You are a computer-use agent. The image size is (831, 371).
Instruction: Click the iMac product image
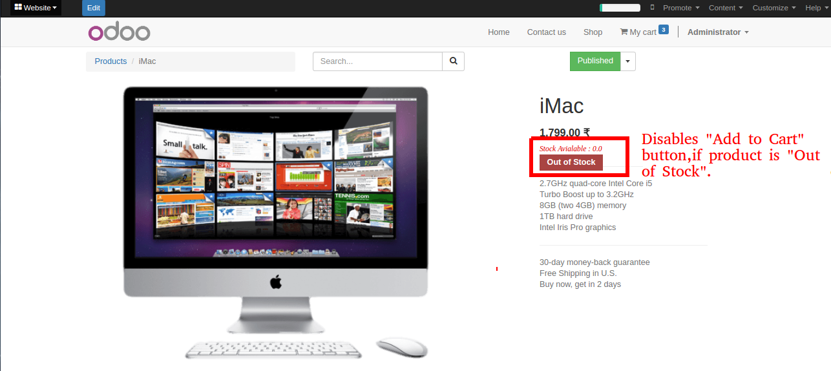[276, 222]
